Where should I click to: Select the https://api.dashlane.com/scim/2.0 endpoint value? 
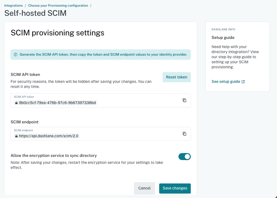tap(49, 136)
